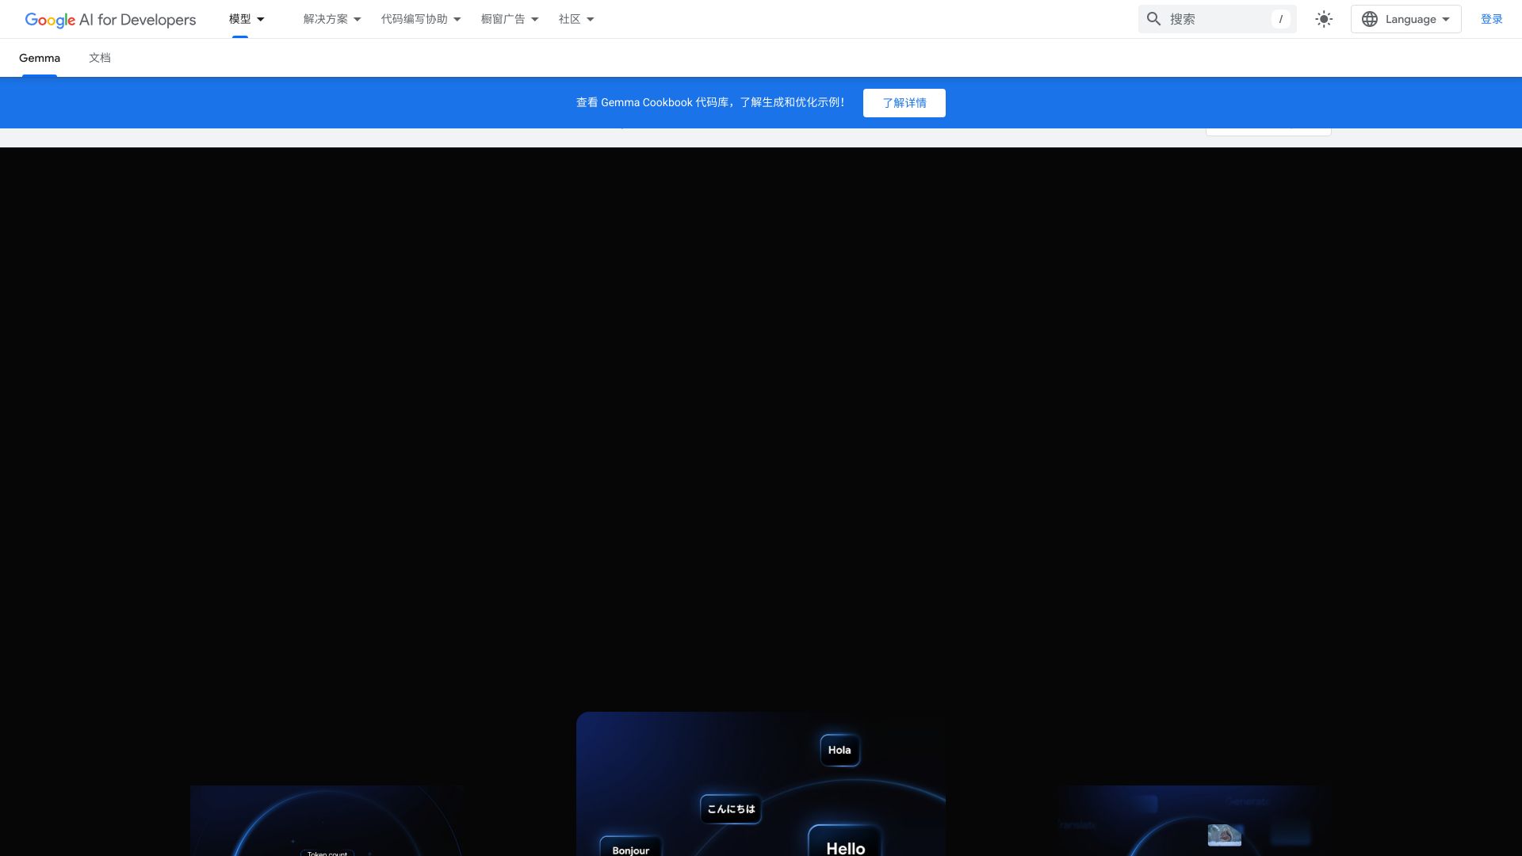Open the Language selector dropdown
The height and width of the screenshot is (856, 1522).
[1405, 19]
